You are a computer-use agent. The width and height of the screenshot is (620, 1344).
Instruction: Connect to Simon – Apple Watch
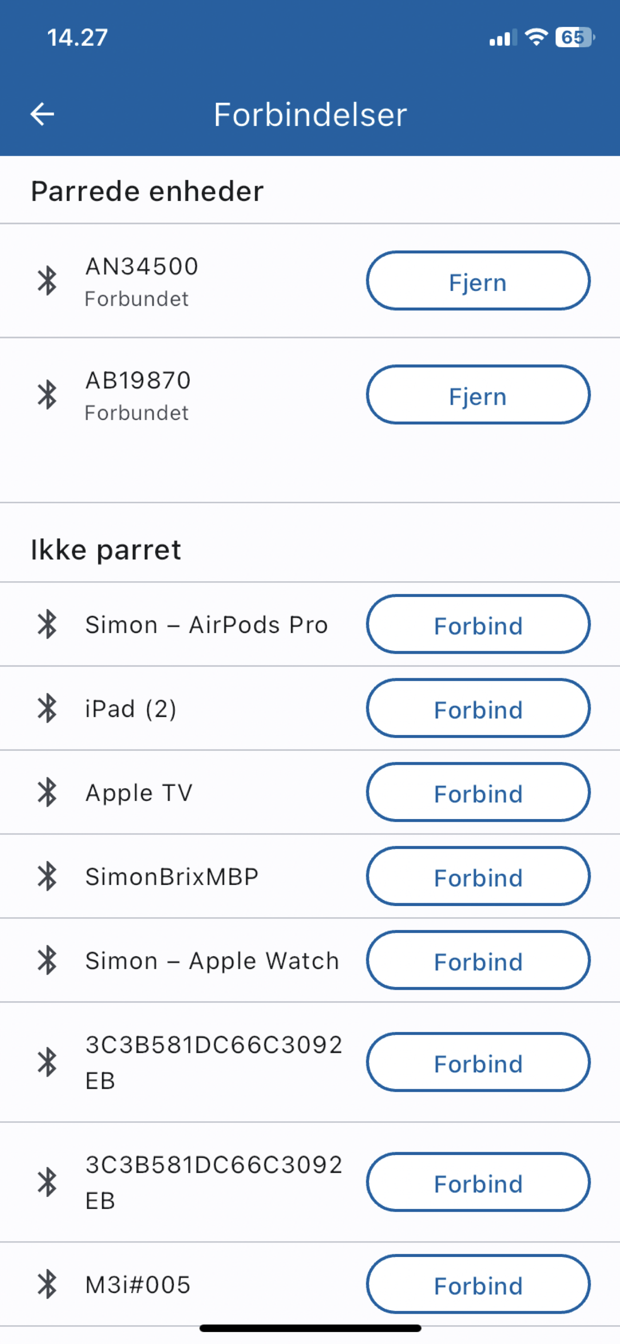(x=478, y=960)
